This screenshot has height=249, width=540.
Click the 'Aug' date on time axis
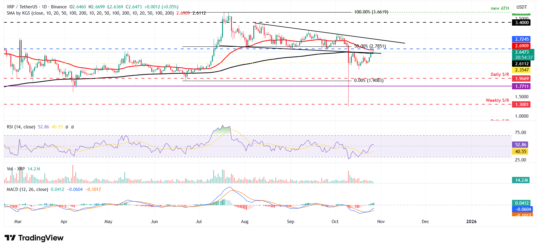tap(245, 222)
